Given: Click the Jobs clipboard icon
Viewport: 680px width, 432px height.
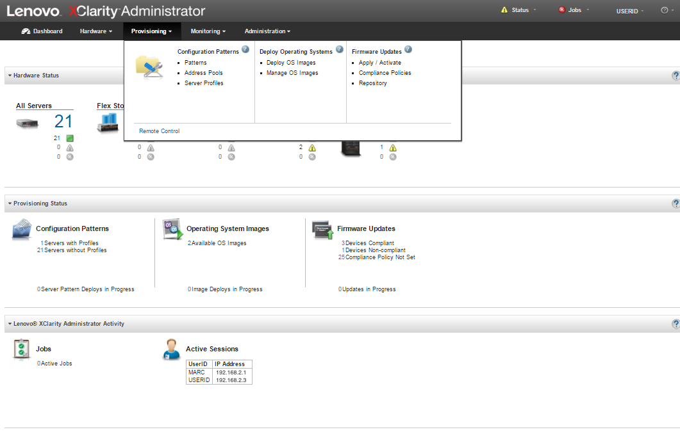Looking at the screenshot, I should click(22, 349).
